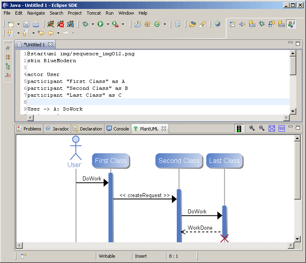The image size is (306, 263).
Task: Expand the Debug dropdown arrow
Action: coord(93,24)
